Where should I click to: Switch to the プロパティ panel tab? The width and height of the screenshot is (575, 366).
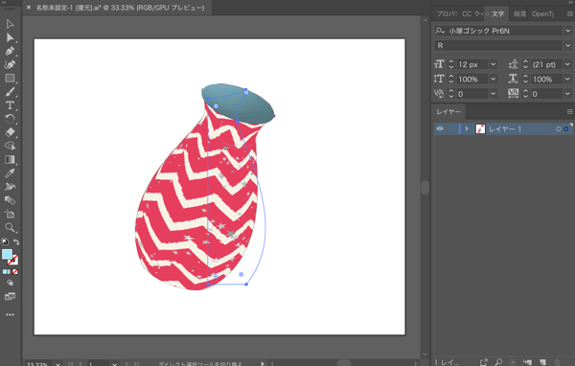point(447,14)
